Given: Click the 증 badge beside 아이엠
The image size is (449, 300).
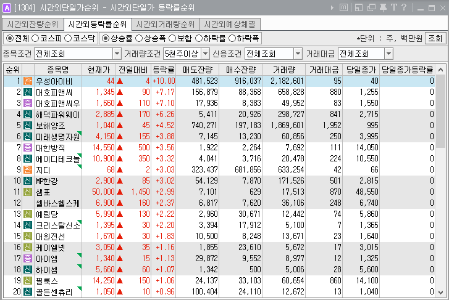Looking at the screenshot, I should point(28,259).
